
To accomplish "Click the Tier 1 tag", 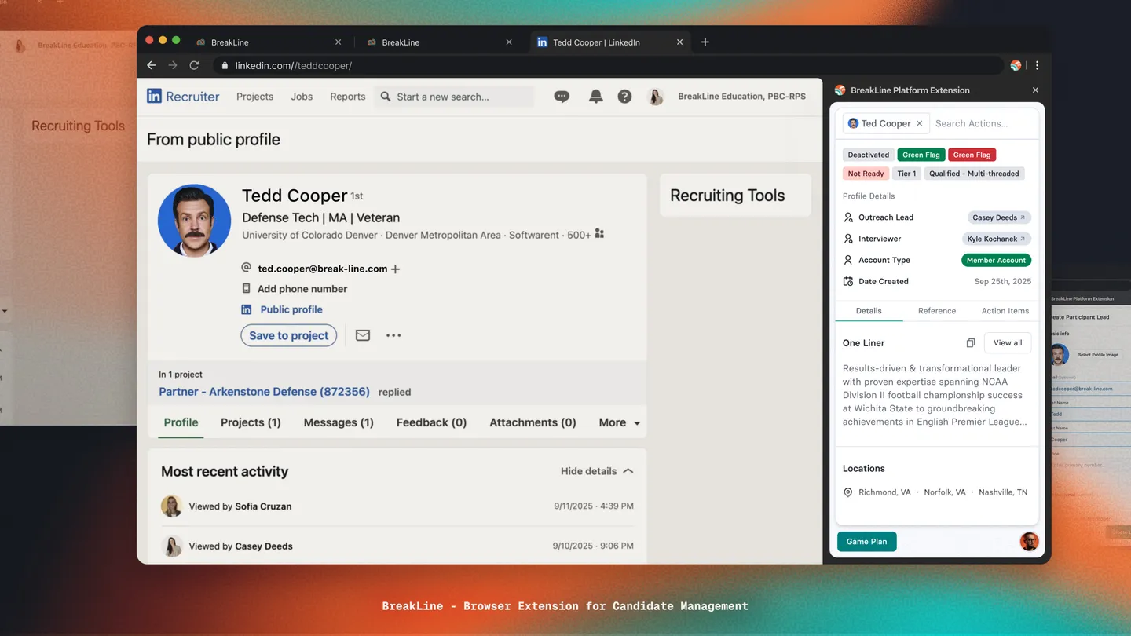I will [906, 174].
